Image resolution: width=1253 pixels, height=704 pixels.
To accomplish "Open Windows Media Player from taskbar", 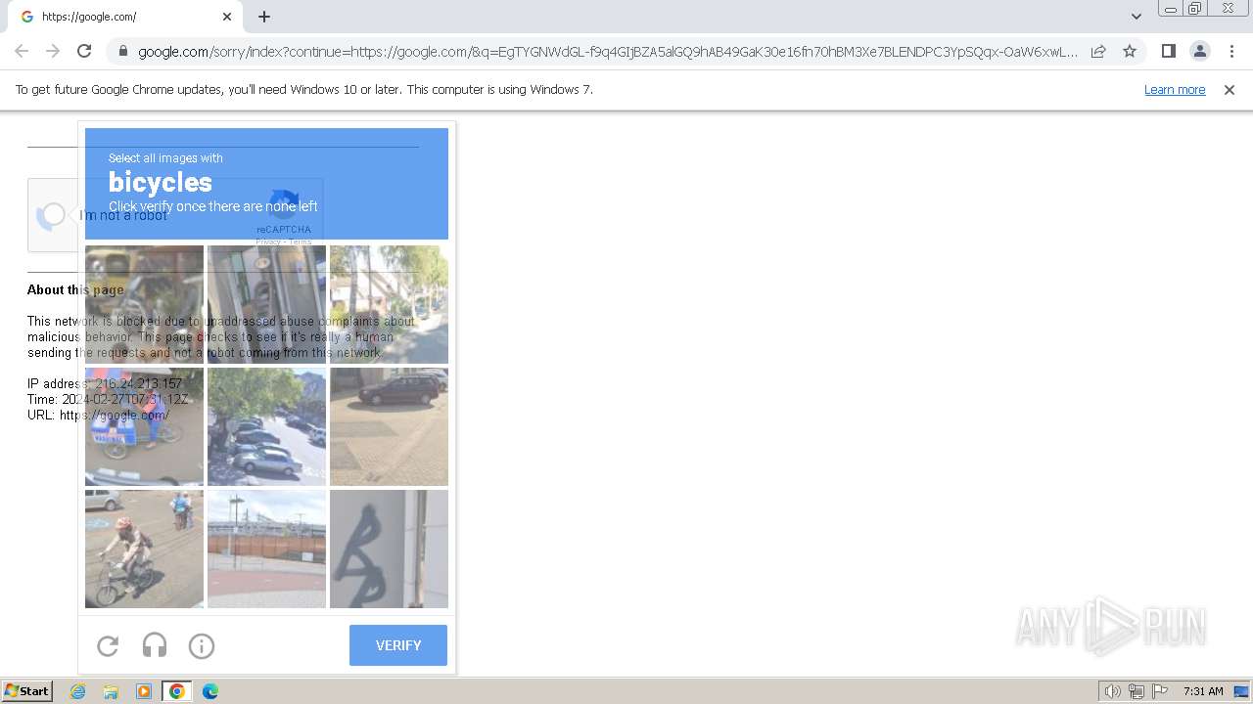I will pos(144,691).
